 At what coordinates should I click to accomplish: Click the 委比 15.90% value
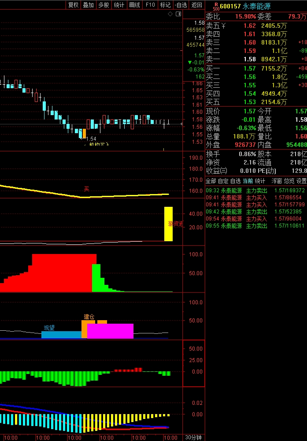tap(245, 17)
